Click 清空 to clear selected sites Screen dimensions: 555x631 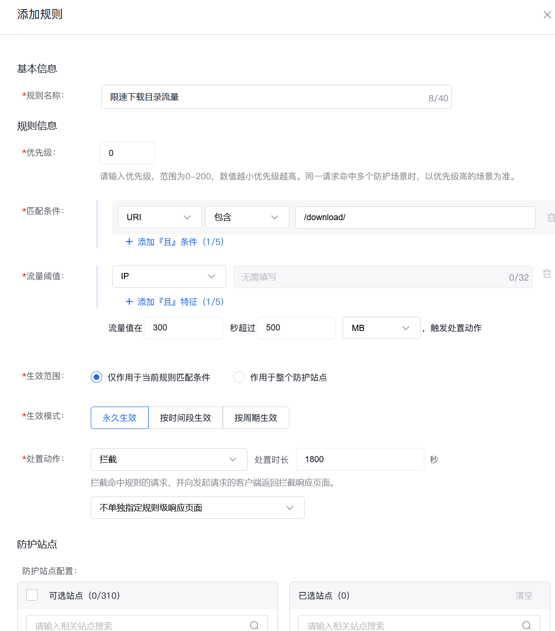pyautogui.click(x=524, y=595)
